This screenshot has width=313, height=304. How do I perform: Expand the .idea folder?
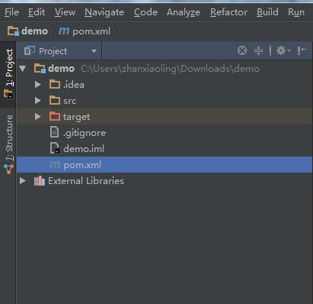(x=38, y=85)
